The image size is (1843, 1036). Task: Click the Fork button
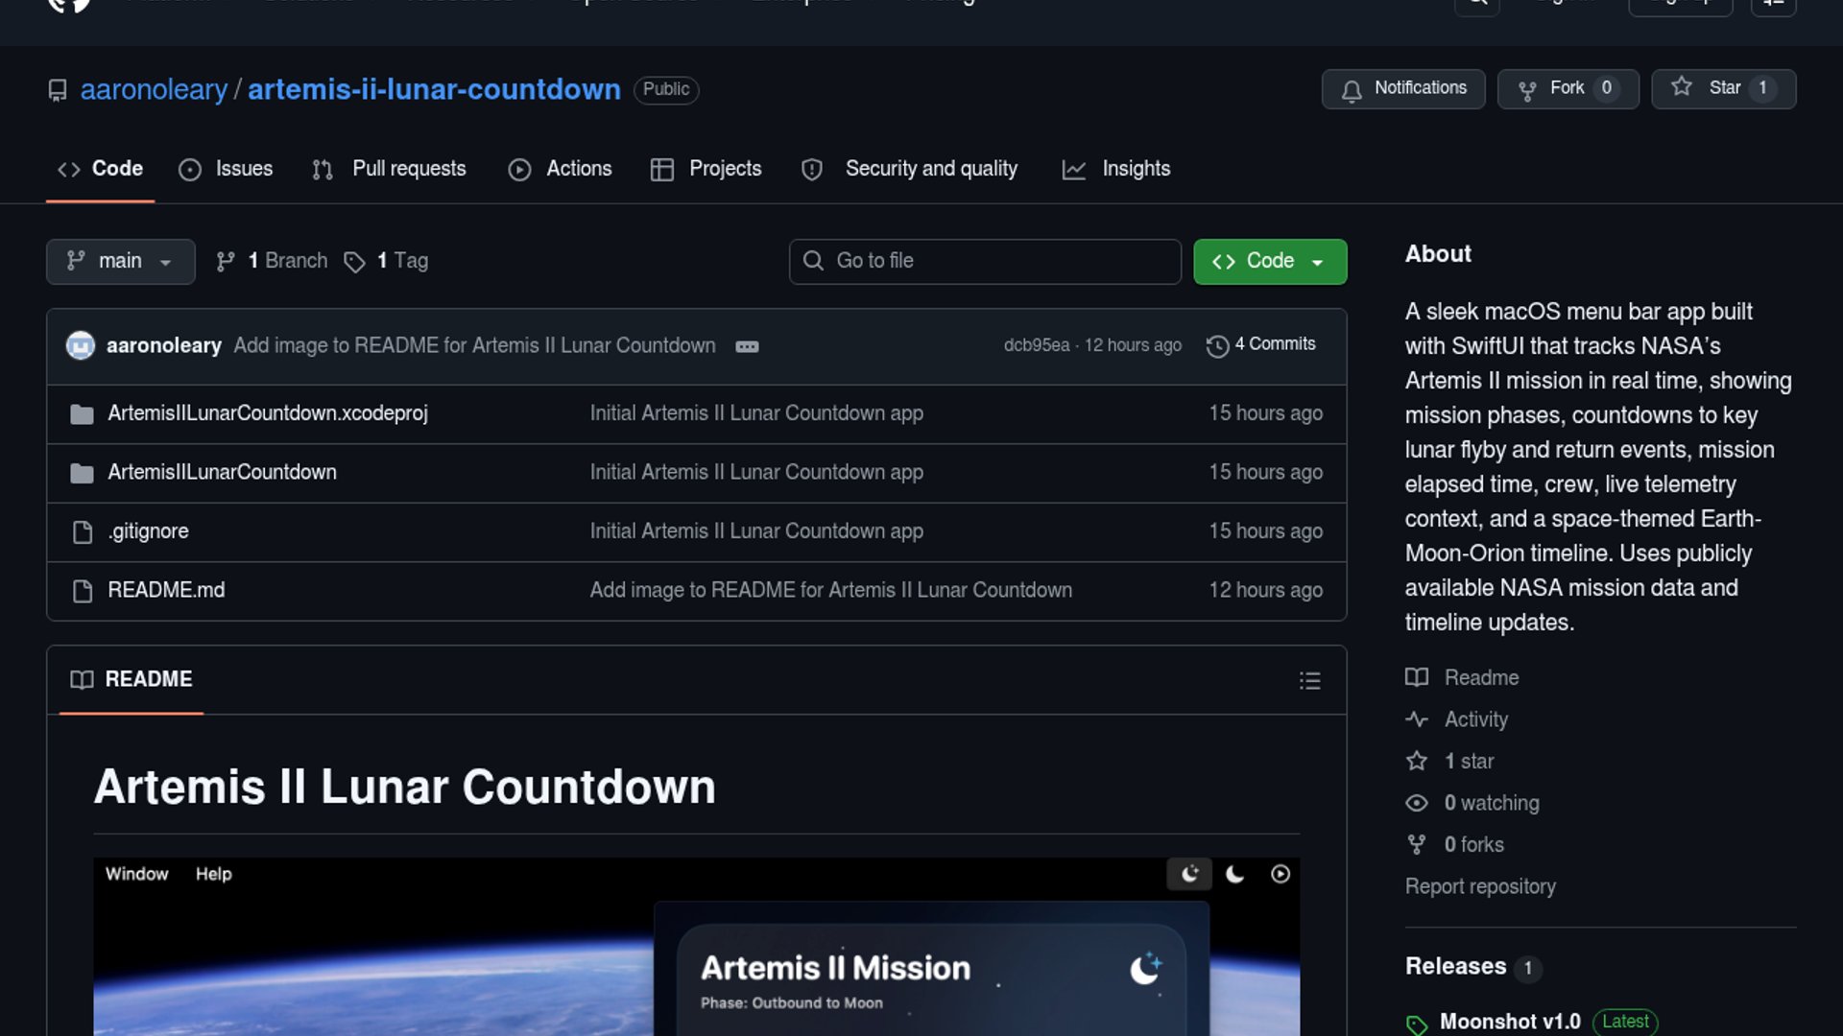(x=1567, y=88)
